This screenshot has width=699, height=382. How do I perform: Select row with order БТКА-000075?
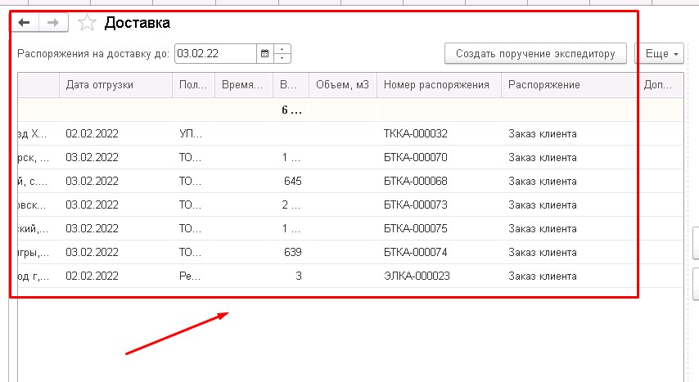click(x=416, y=229)
